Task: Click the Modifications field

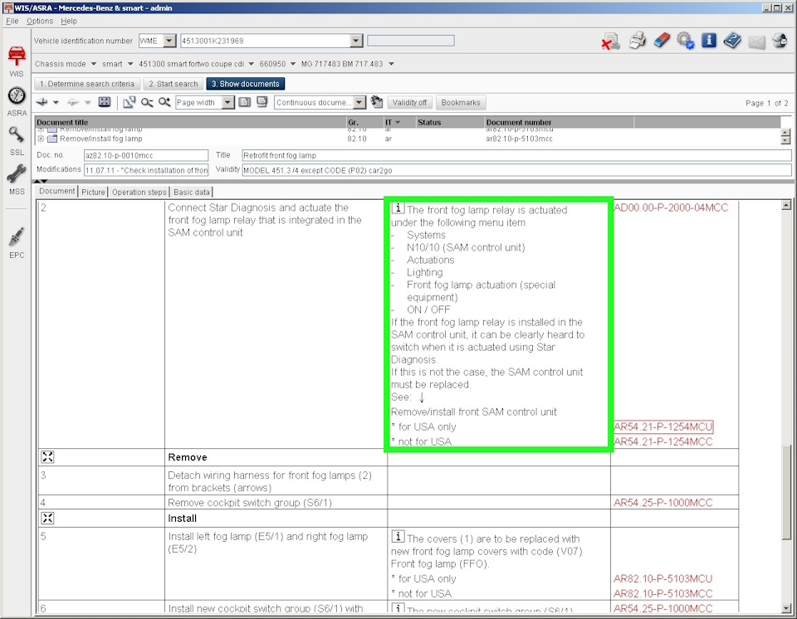Action: 146,170
